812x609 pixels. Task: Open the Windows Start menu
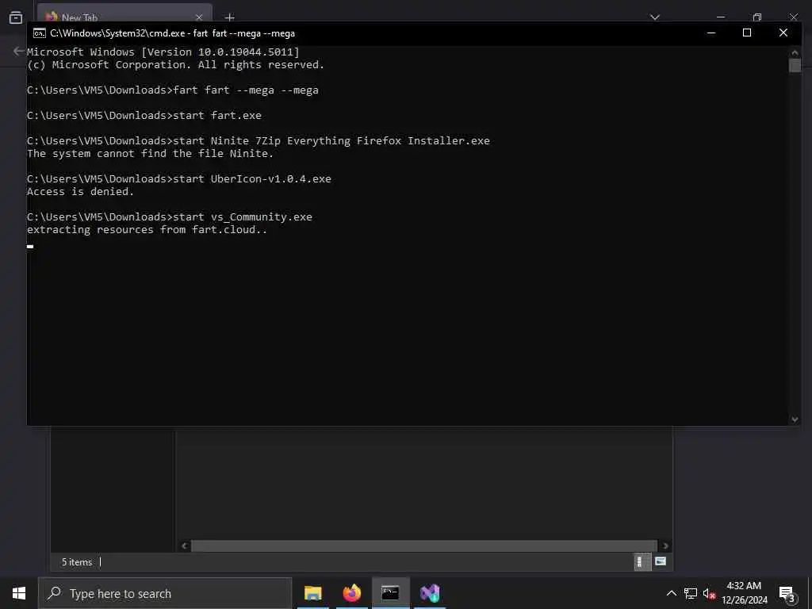click(19, 593)
